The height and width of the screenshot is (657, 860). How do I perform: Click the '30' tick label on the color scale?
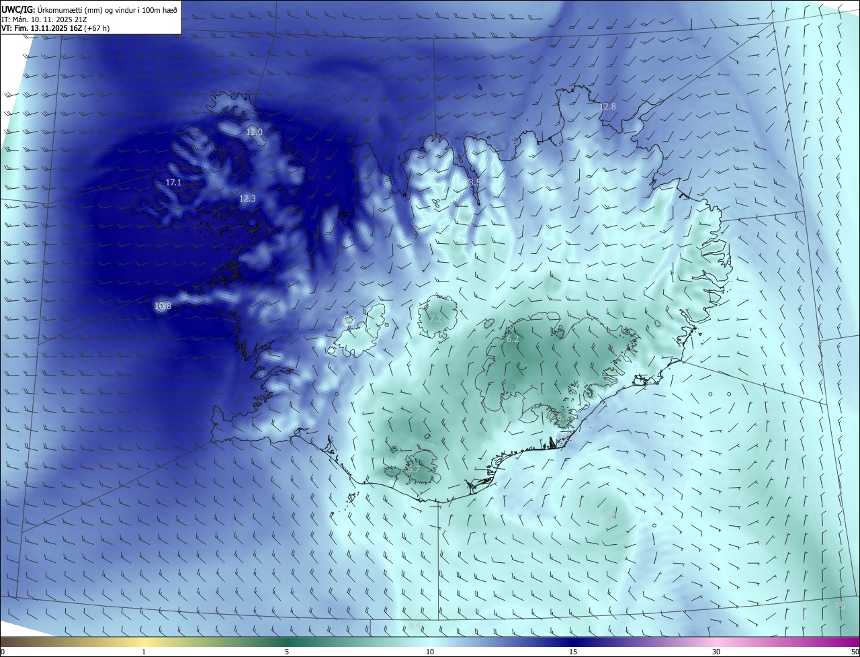point(716,652)
